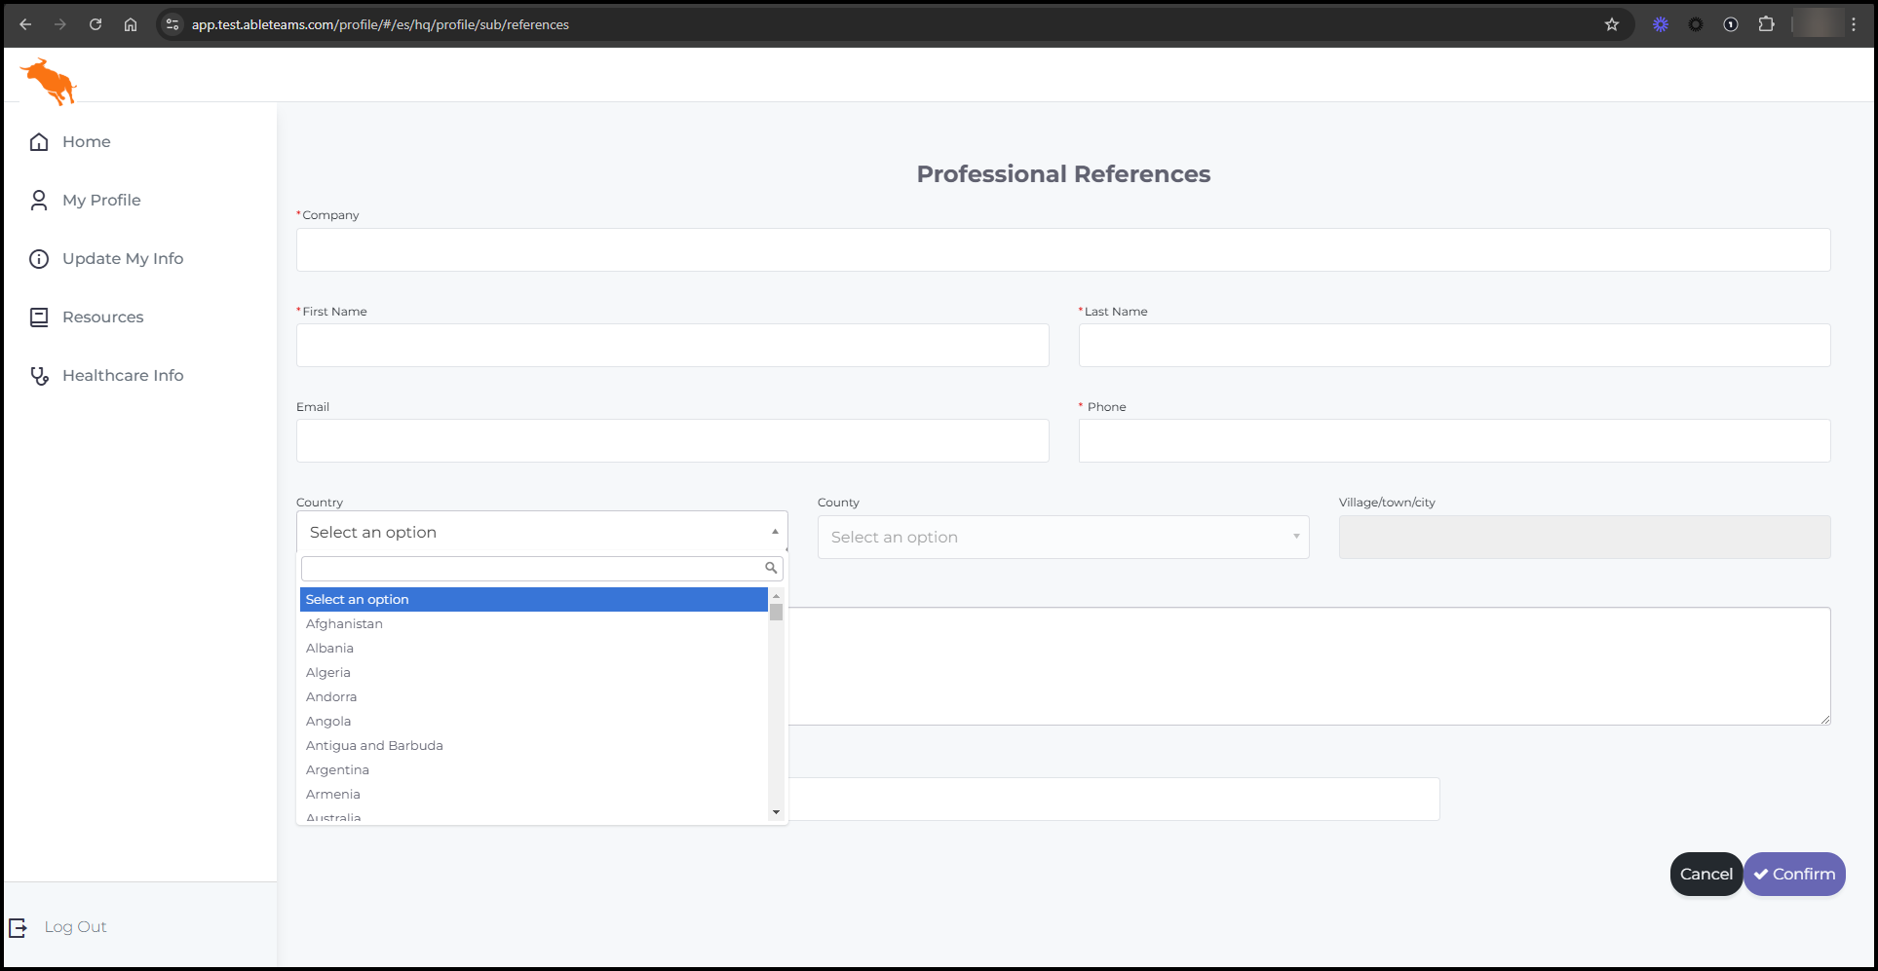Screen dimensions: 1878x971
Task: Click into the Company input field
Action: (1062, 250)
